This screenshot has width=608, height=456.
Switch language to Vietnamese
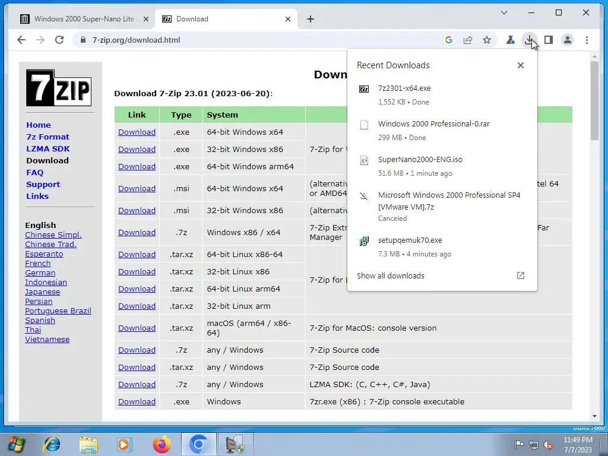(47, 340)
